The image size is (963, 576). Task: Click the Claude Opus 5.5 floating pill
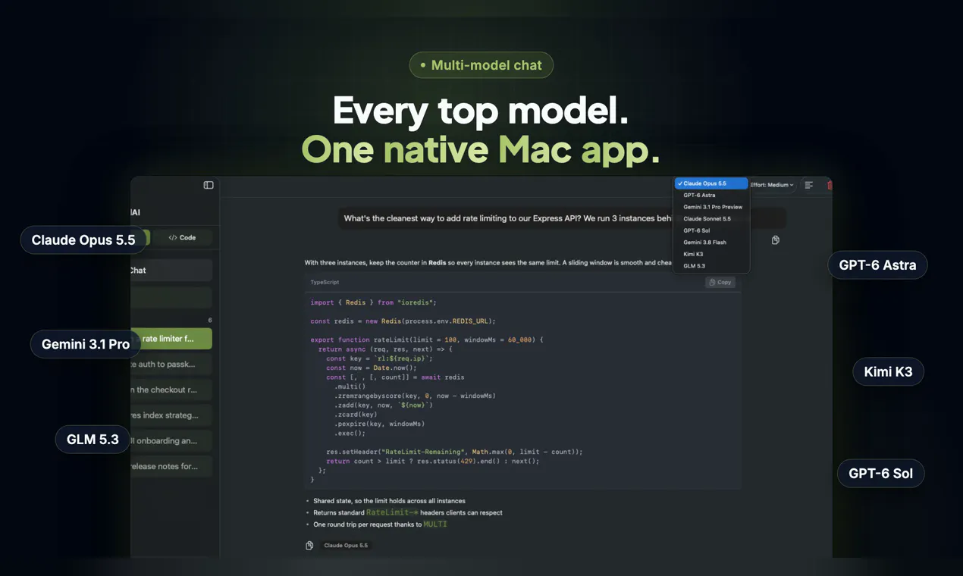[83, 240]
